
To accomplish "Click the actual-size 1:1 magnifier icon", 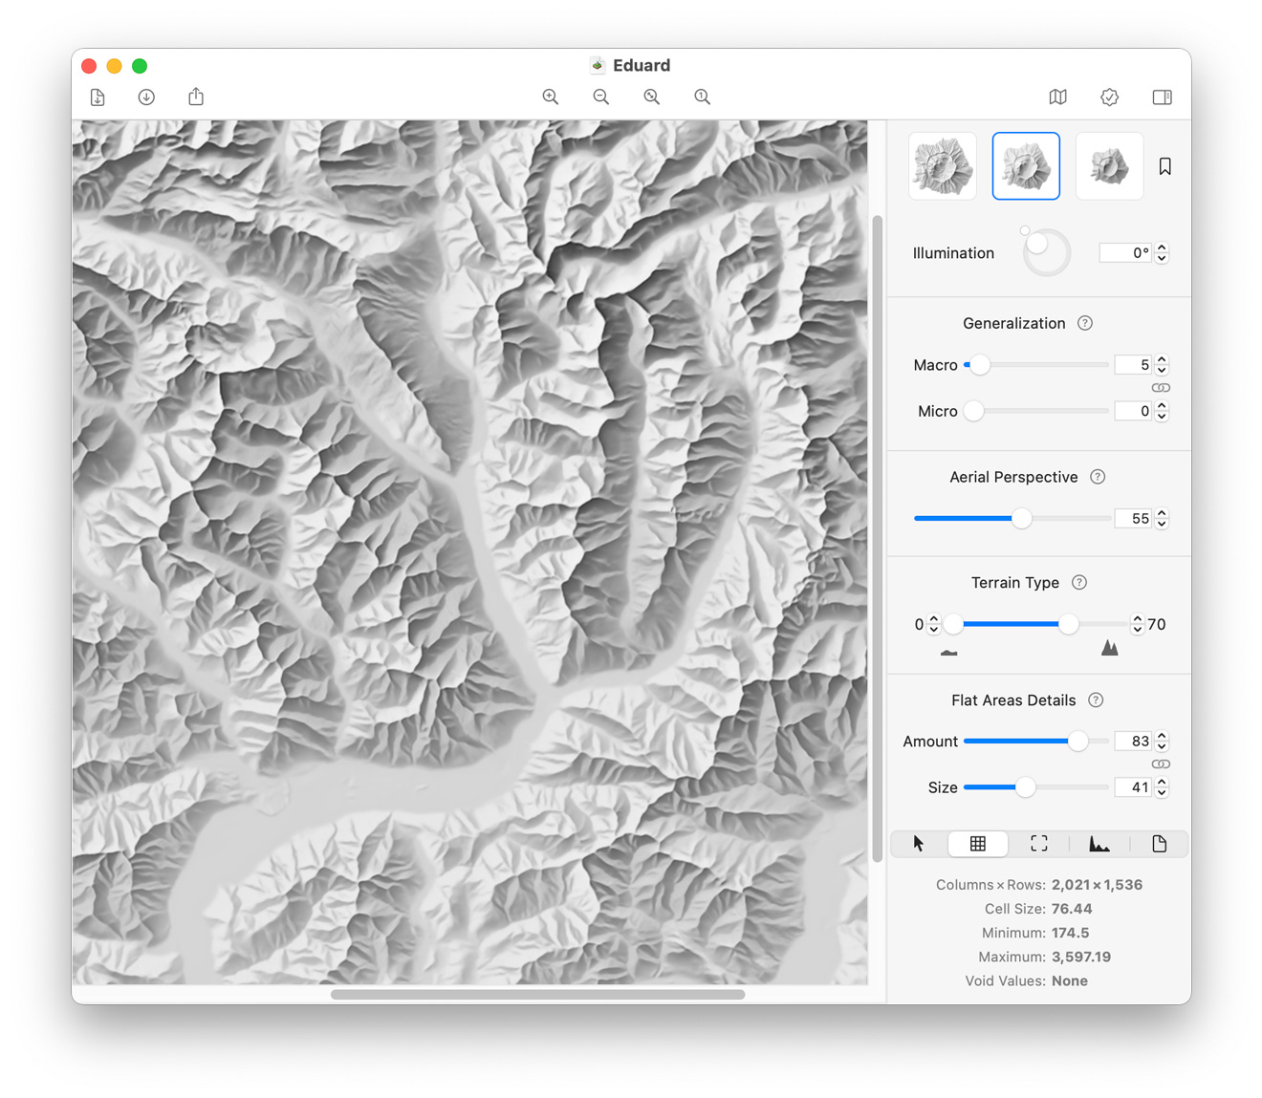I will 703,97.
